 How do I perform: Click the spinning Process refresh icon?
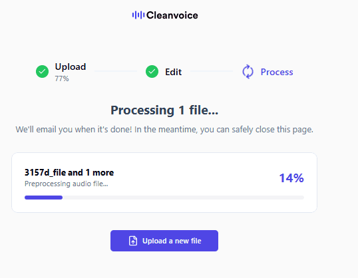pos(248,72)
